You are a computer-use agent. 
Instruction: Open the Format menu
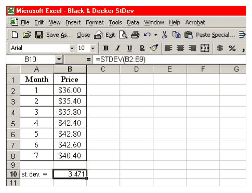click(95, 22)
